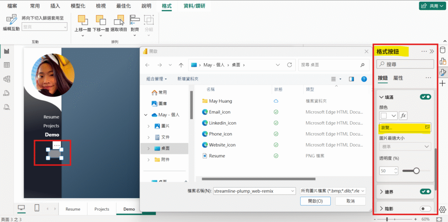Click the refresh icon in file dialog
The width and height of the screenshot is (448, 222).
pos(289,65)
